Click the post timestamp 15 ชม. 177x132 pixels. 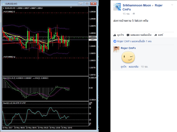(x=126, y=14)
